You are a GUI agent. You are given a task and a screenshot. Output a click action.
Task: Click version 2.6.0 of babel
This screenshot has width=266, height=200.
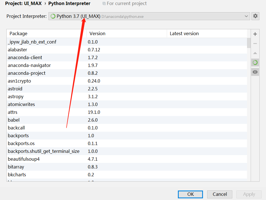point(93,120)
